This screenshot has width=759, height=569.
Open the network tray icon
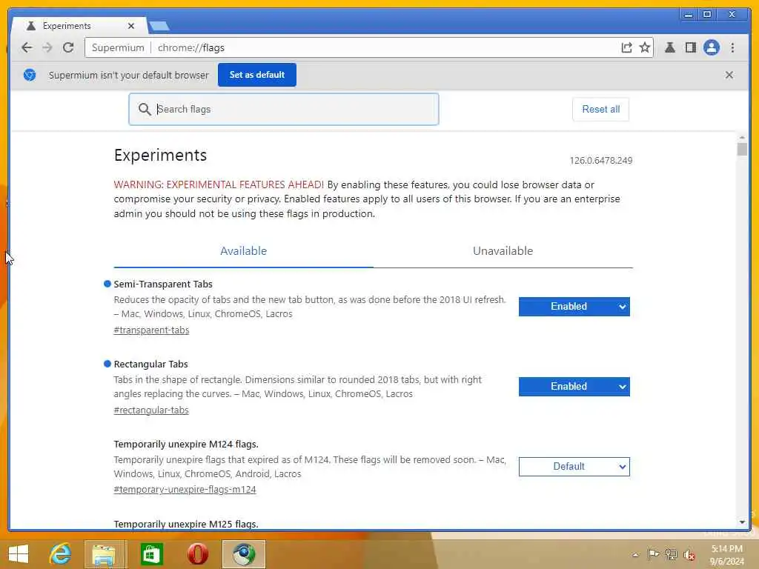point(671,554)
